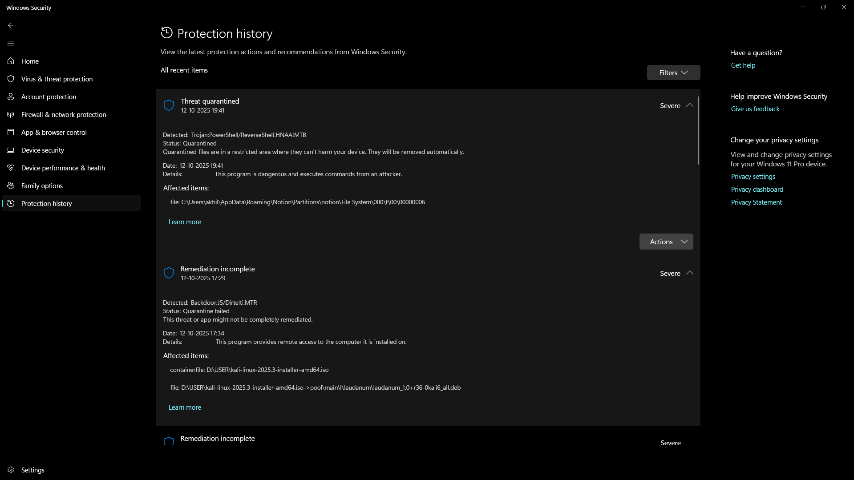The image size is (854, 480).
Task: Select Device performance & health icon
Action: tap(11, 168)
